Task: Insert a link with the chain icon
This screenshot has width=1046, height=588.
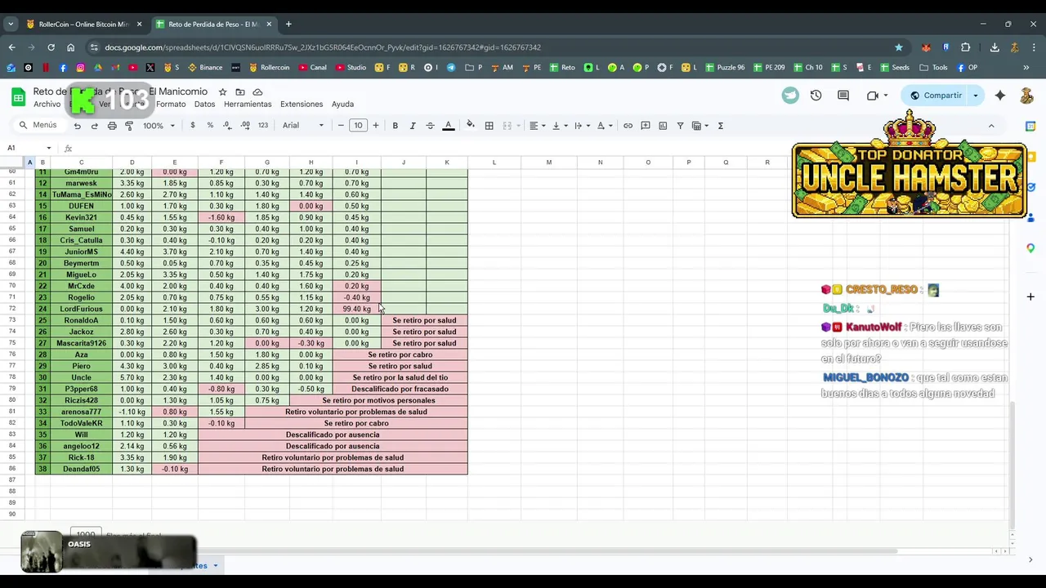Action: (x=628, y=126)
